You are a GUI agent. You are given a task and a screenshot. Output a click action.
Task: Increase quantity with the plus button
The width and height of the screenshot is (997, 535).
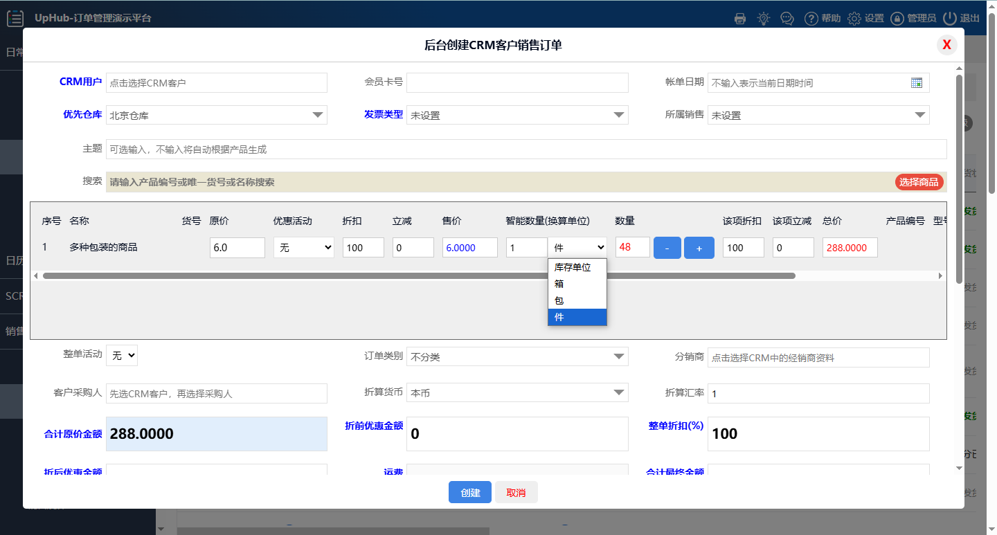[x=699, y=248]
